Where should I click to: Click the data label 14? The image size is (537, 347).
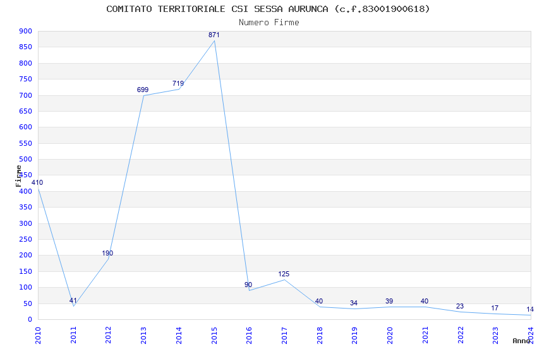pyautogui.click(x=530, y=310)
